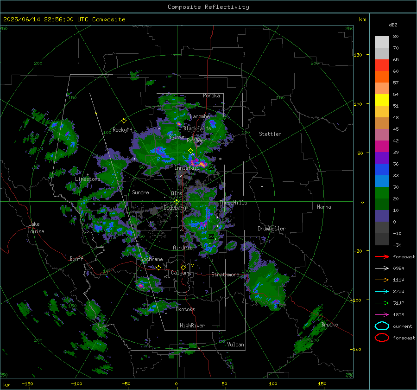The height and width of the screenshot is (390, 417).
Task: Click the ThreeHills city label
Action: click(233, 203)
